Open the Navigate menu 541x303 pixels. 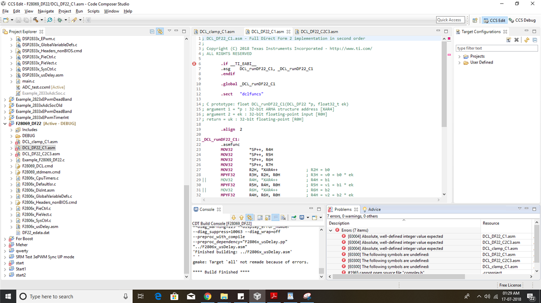click(46, 11)
